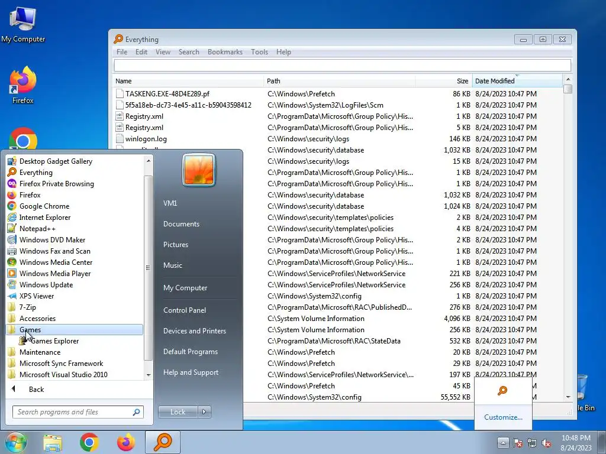This screenshot has width=606, height=454.
Task: Open the Search menu in Everything
Action: (189, 52)
